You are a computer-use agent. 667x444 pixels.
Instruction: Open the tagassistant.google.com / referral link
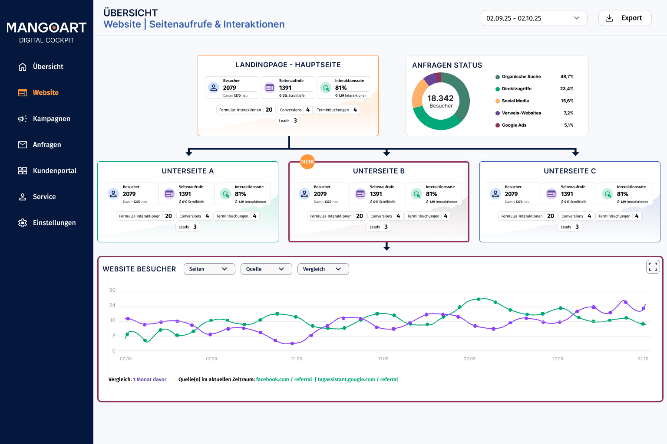coord(358,379)
